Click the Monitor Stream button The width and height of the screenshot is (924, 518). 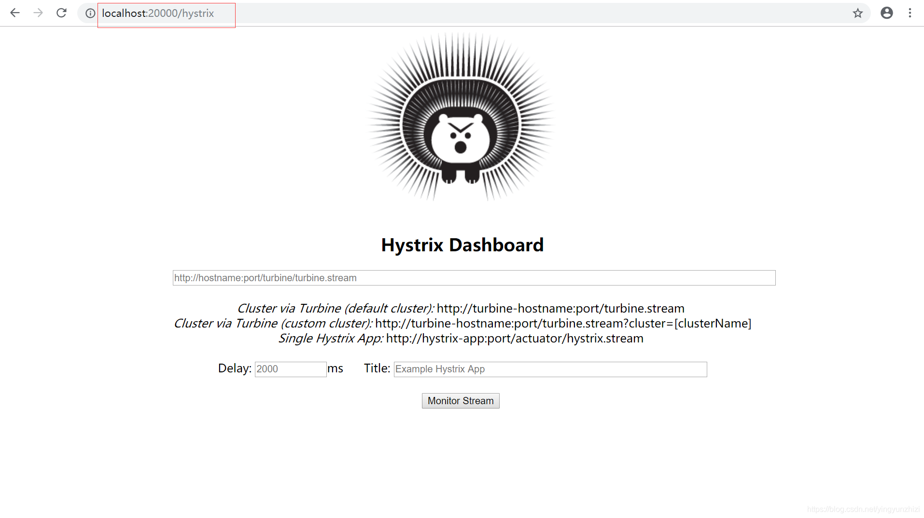461,401
